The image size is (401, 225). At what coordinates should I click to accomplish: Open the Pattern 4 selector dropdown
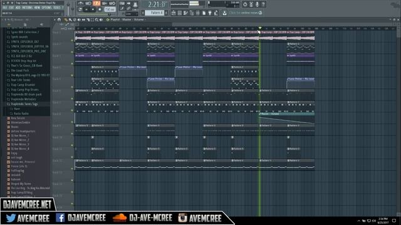tap(155, 12)
